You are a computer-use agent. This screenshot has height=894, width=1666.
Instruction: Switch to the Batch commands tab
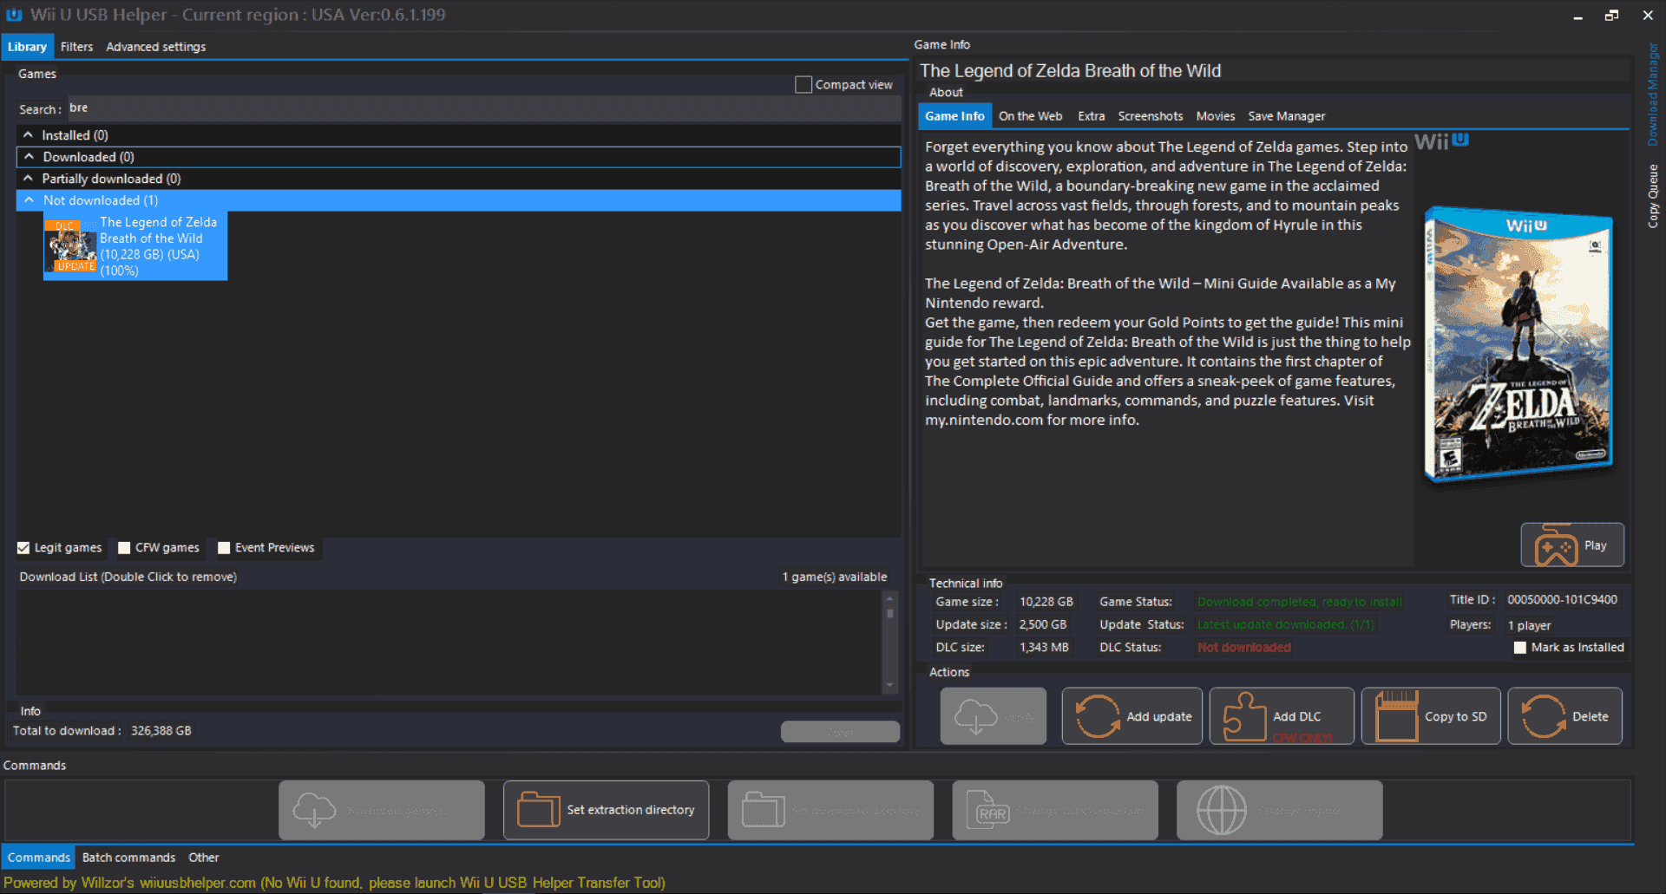pos(128,858)
